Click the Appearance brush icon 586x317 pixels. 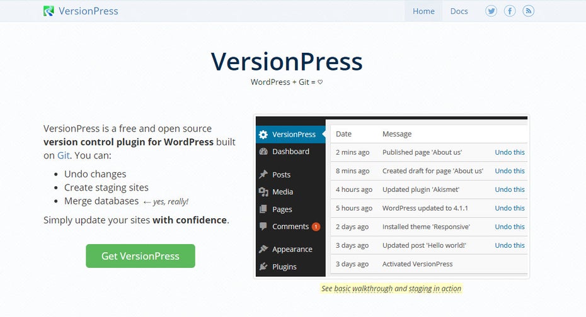click(x=263, y=248)
